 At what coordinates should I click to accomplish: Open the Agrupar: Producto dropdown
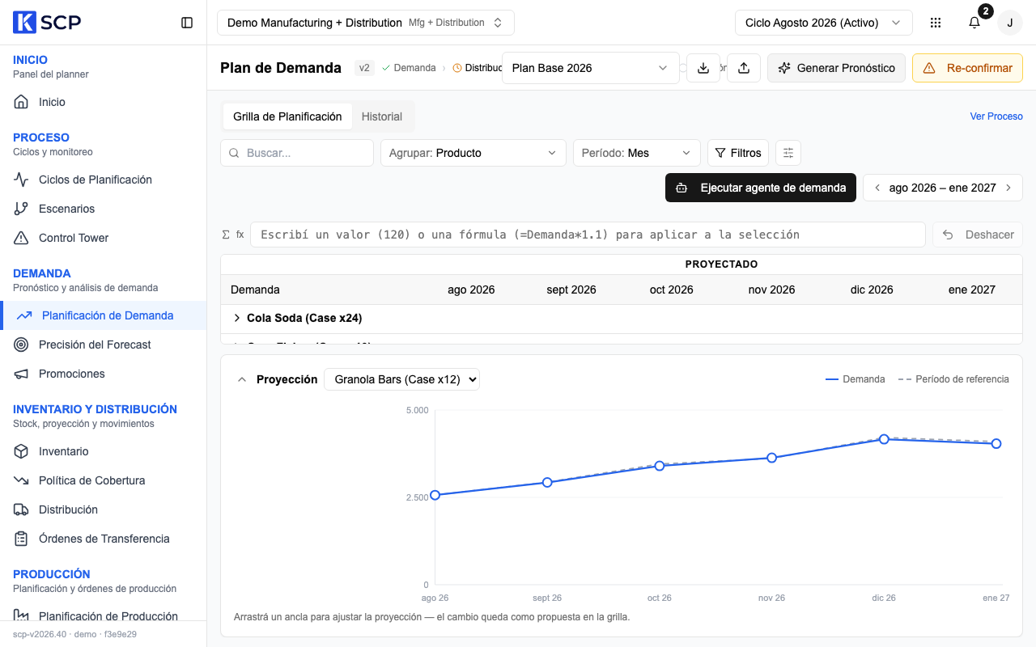[473, 153]
